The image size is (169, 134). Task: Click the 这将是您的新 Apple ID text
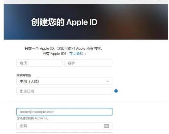coord(32,118)
